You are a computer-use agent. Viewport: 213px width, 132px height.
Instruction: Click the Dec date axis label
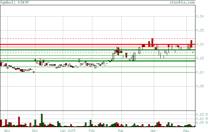[35, 130]
